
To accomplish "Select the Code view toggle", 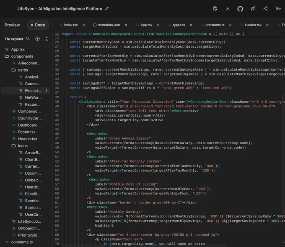I will click(38, 25).
